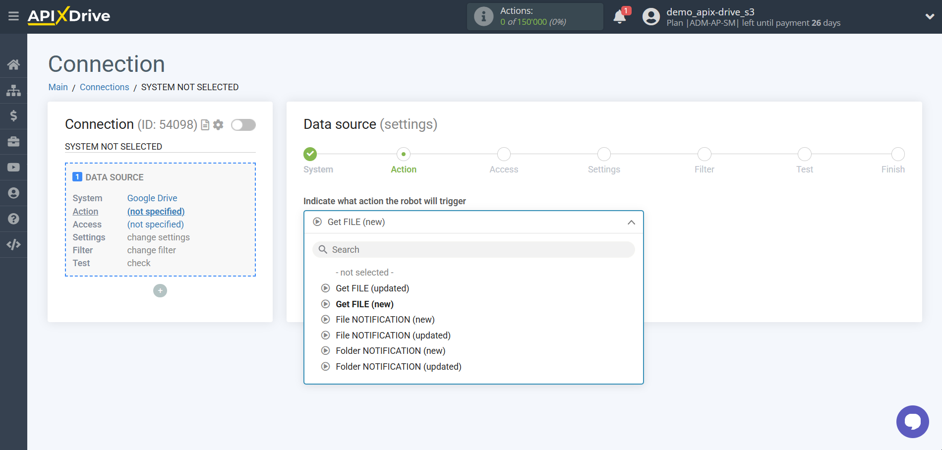Screen dimensions: 942x450
Task: Click change filter text
Action: [x=151, y=250]
